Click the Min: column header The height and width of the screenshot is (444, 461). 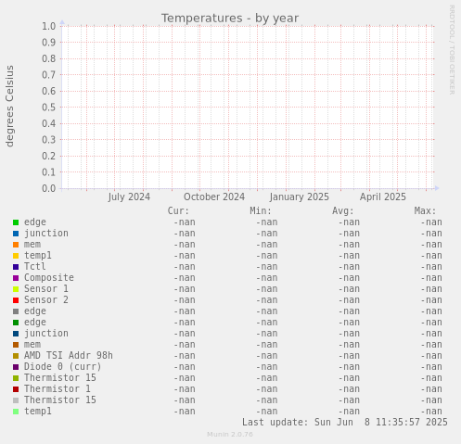click(261, 211)
